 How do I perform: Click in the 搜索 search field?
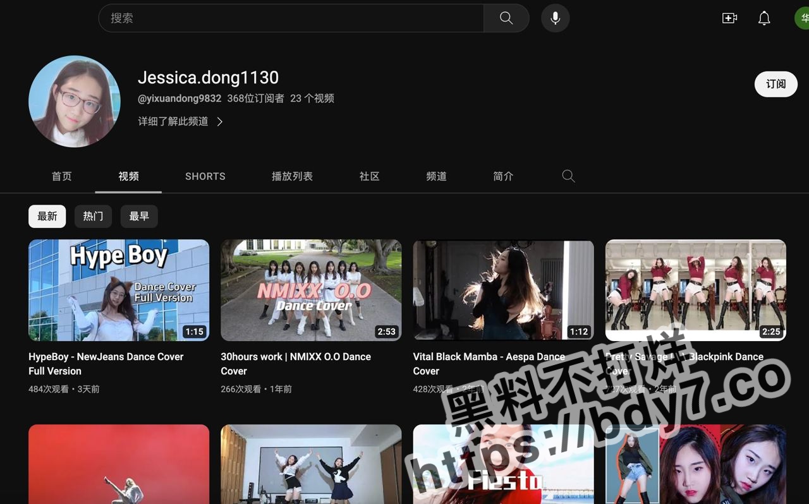click(291, 18)
